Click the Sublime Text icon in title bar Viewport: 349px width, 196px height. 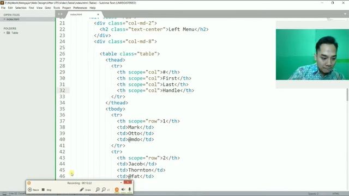coord(2,3)
